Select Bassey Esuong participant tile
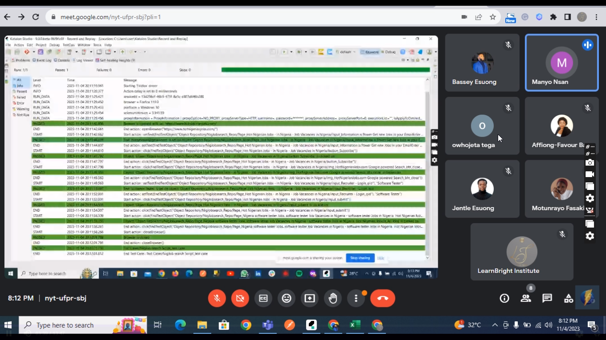This screenshot has width=606, height=340. pyautogui.click(x=482, y=63)
